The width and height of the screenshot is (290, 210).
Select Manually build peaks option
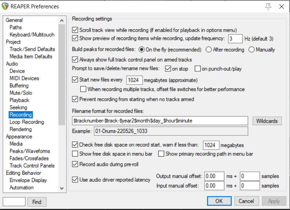(251, 49)
